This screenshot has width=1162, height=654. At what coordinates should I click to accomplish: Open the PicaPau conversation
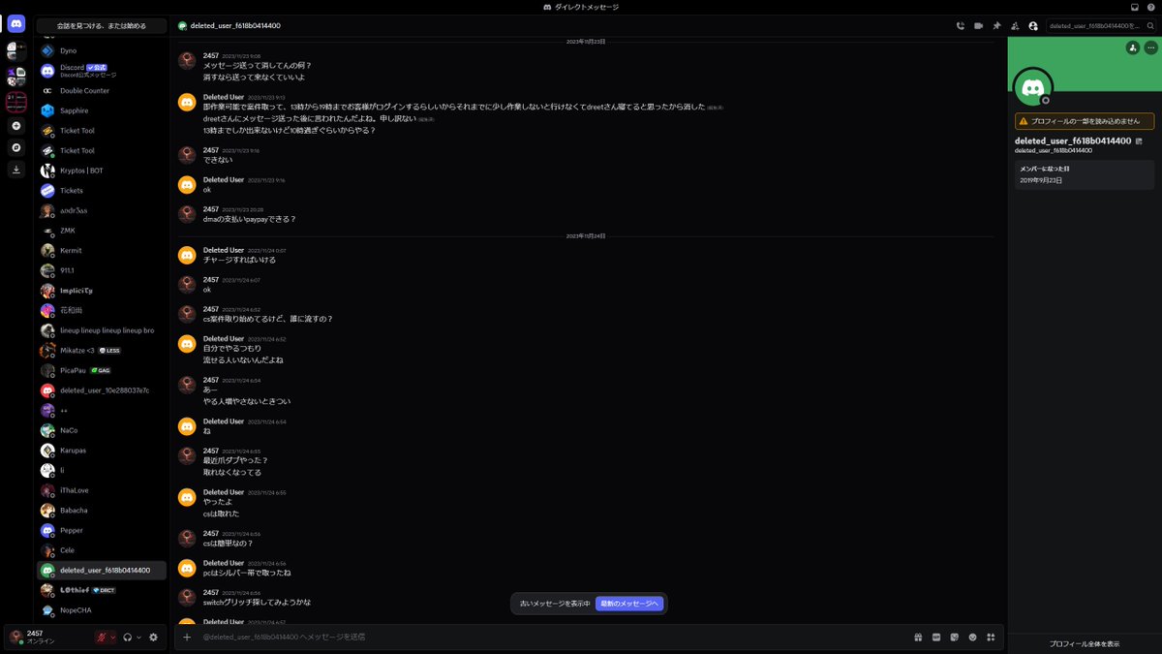click(102, 370)
